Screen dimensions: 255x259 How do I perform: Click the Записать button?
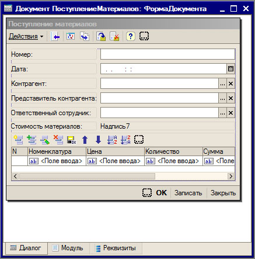tap(188, 193)
